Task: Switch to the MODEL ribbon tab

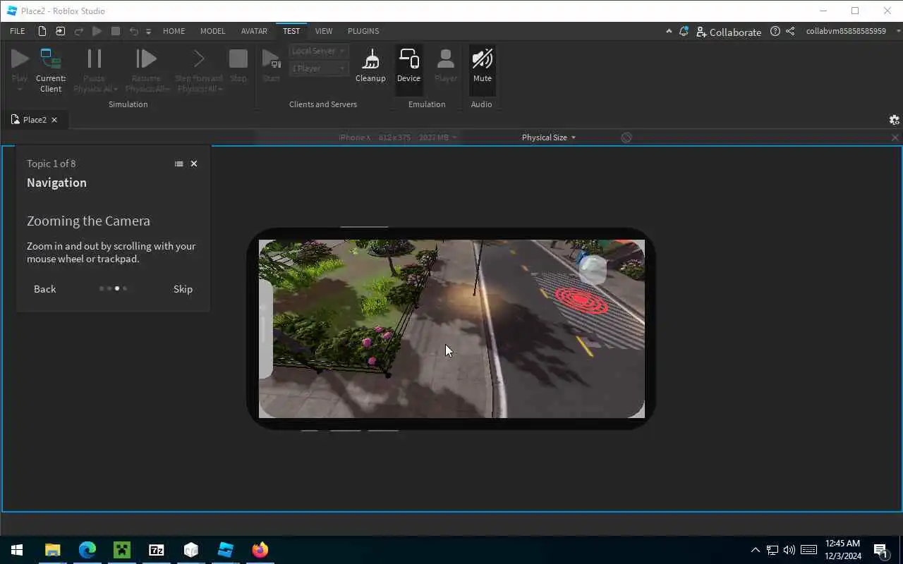Action: click(x=212, y=31)
